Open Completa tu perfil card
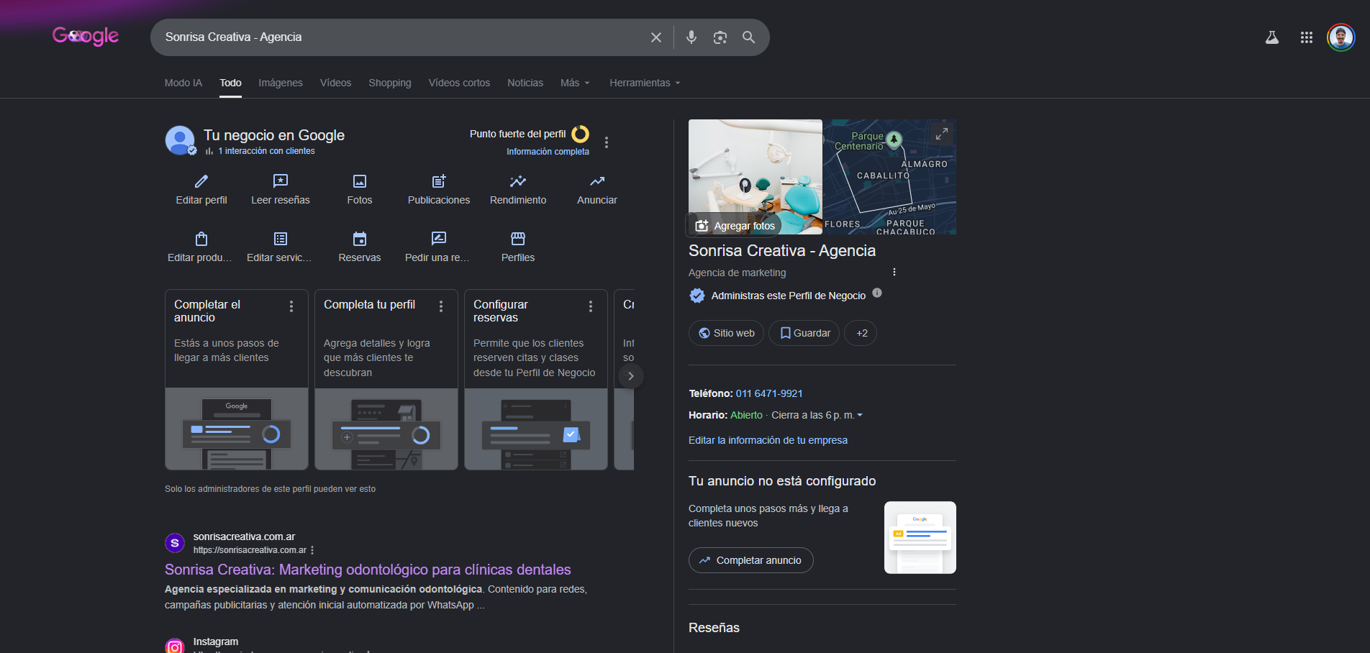Screen dimensions: 1370x653 tap(386, 380)
